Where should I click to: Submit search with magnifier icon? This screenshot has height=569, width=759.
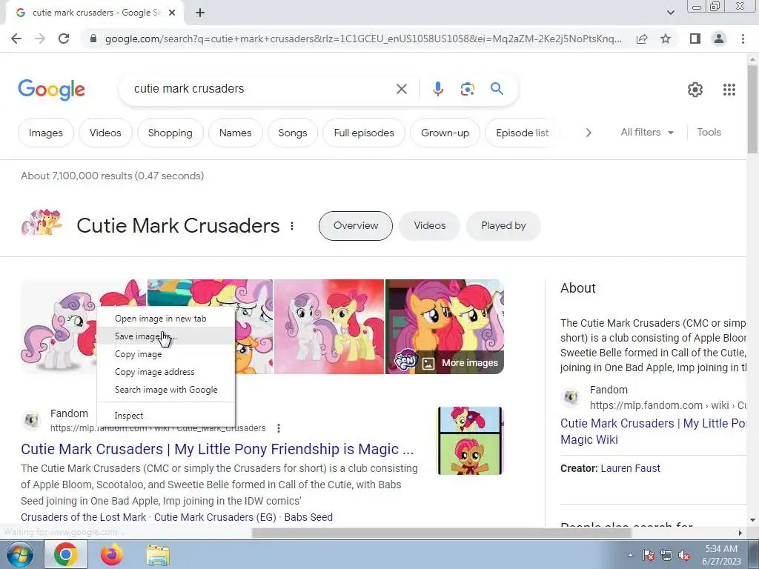(497, 89)
